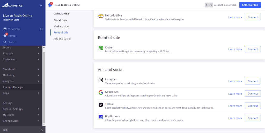Open store in new tab icon
This screenshot has height=133, width=265.
[x=41, y=29]
